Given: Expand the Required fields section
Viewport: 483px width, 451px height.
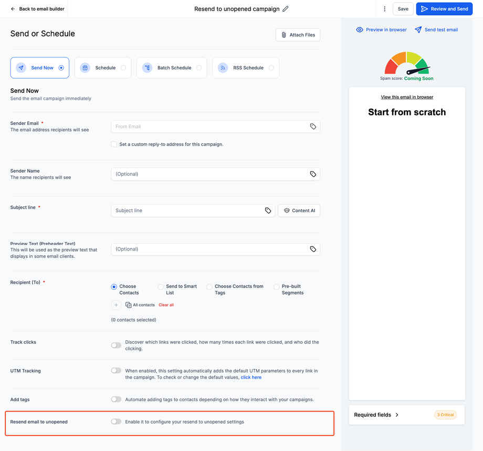Looking at the screenshot, I should click(376, 415).
